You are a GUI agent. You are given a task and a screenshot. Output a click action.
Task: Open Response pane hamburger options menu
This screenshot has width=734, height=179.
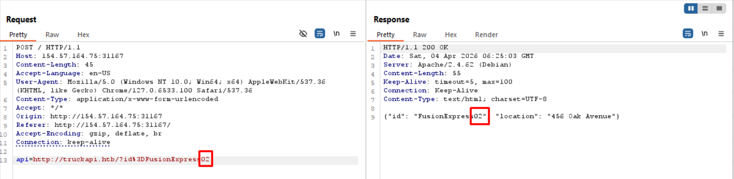point(721,34)
